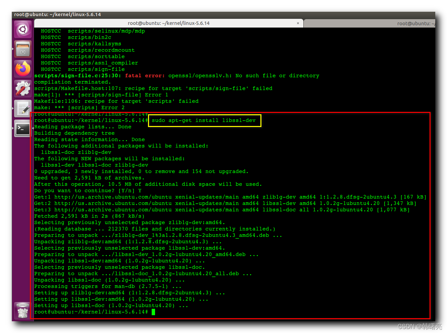Click the terminal cursor at the last prompt

point(153,312)
